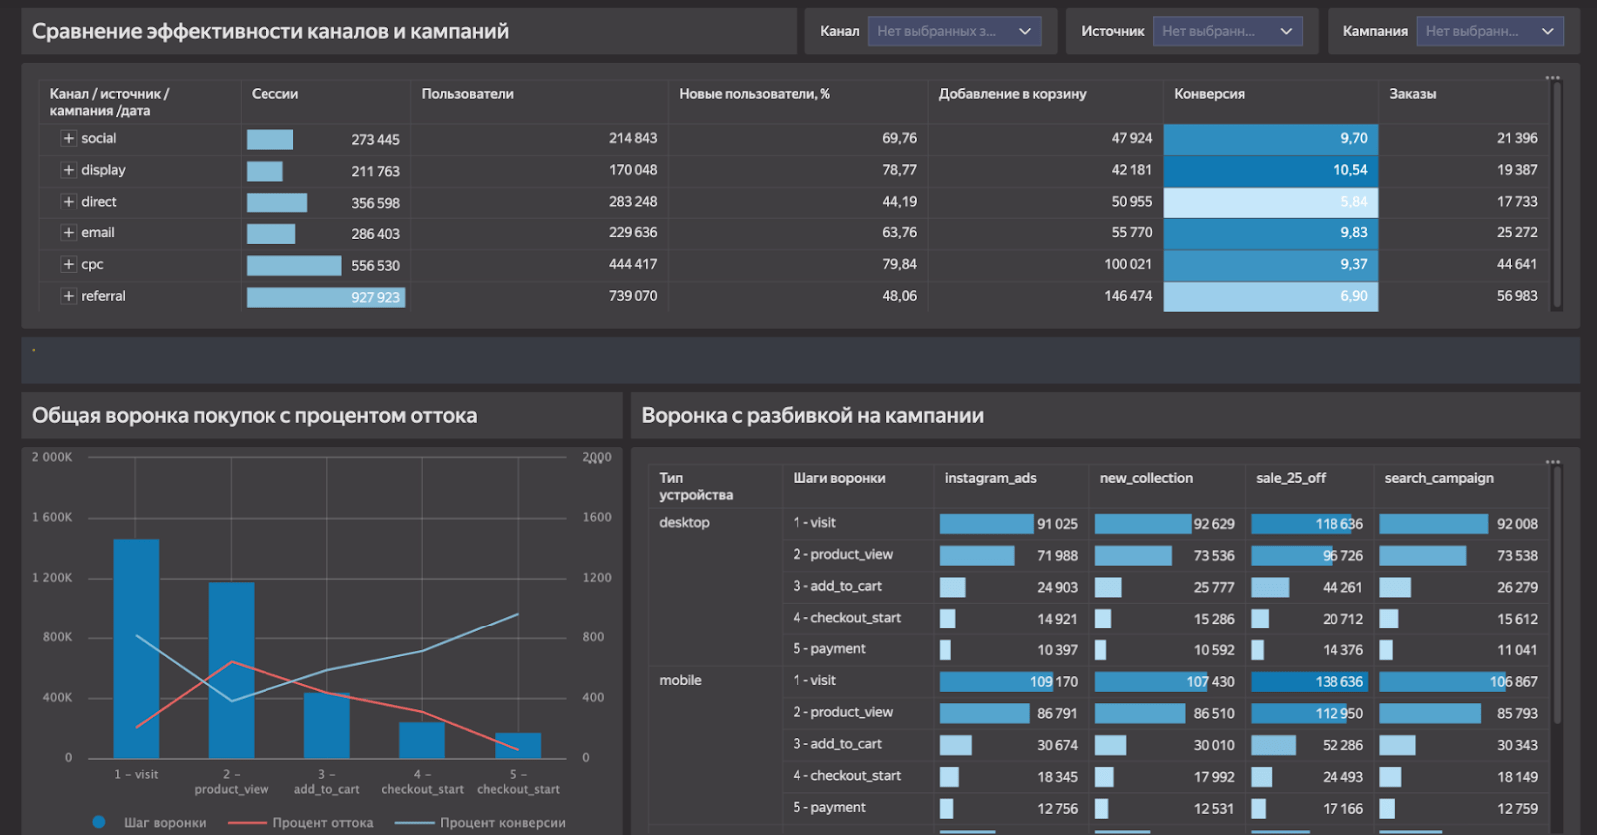Expand the email row with plus icon
Screen dimensions: 1597x835
tap(69, 232)
